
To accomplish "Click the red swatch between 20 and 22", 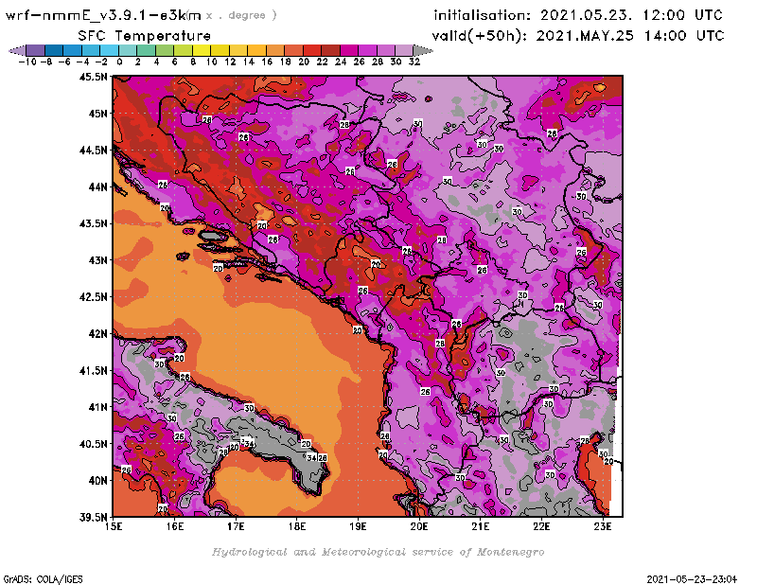I will click(312, 50).
